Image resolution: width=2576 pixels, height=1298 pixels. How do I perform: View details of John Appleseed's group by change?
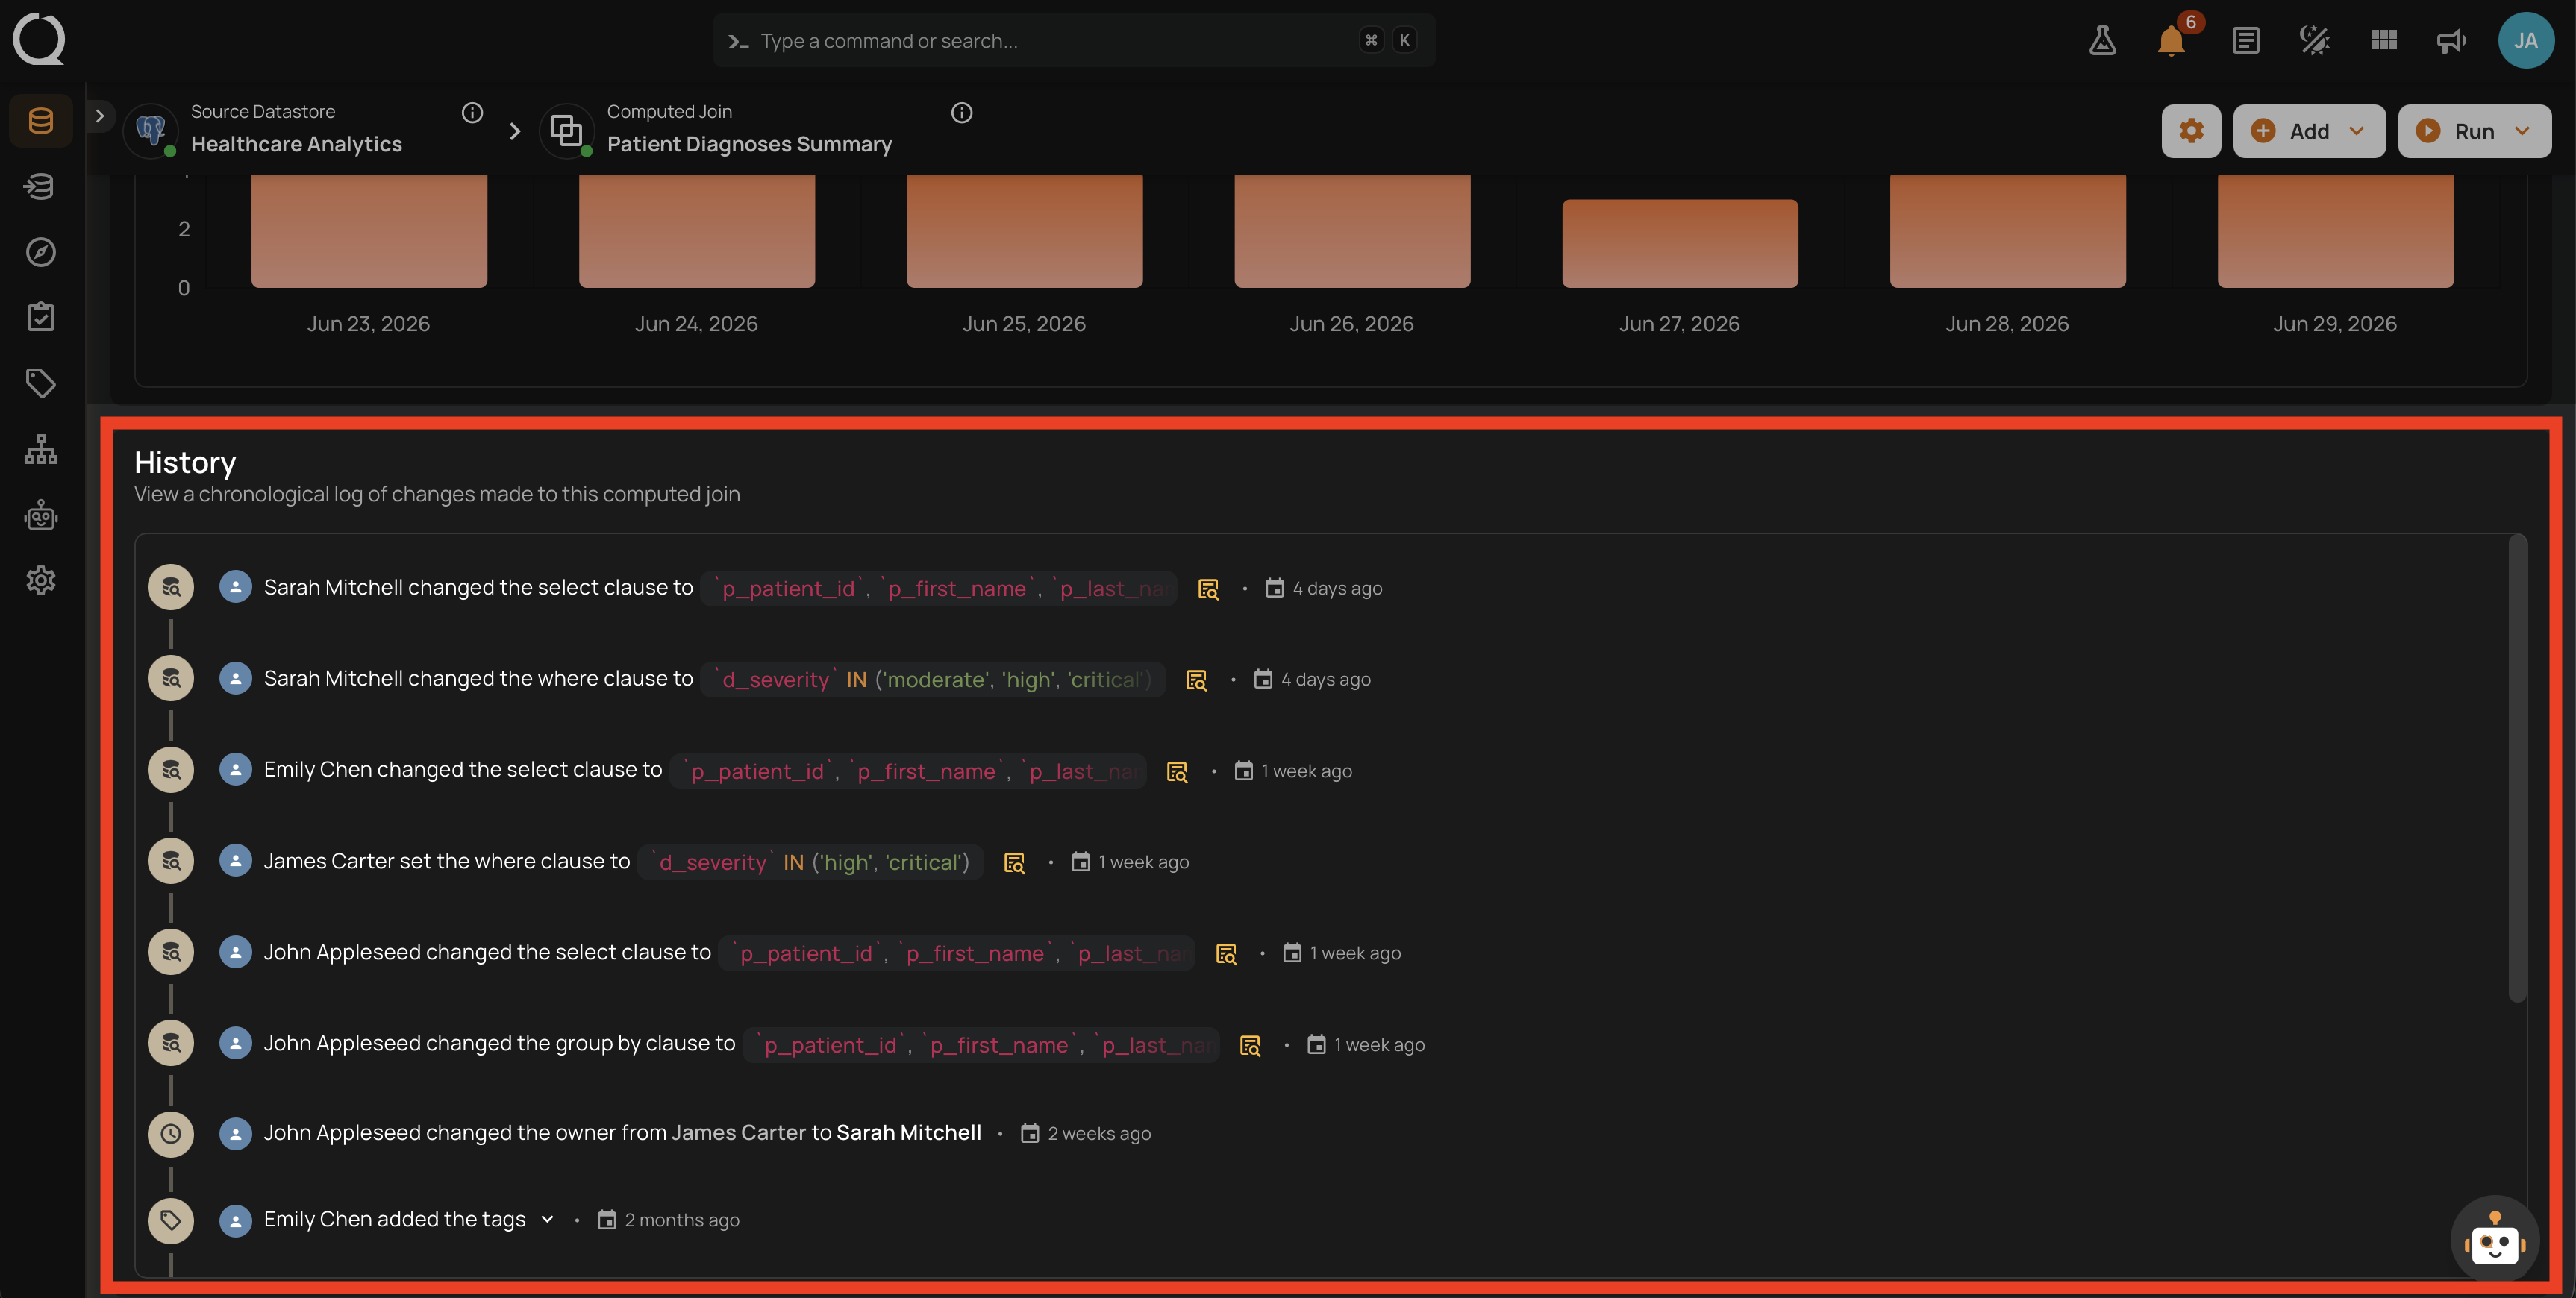click(1250, 1045)
